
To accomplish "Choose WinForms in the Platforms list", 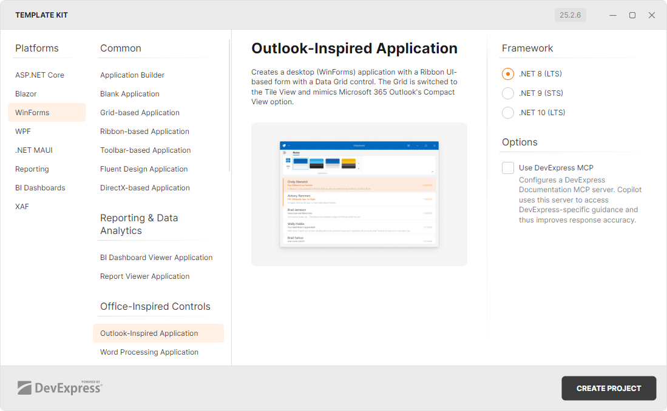I will (47, 112).
